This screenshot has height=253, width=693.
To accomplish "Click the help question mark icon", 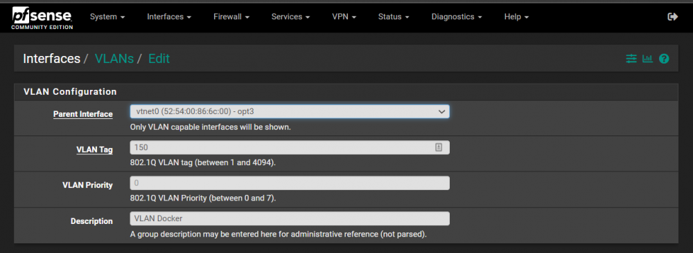I will [x=664, y=58].
